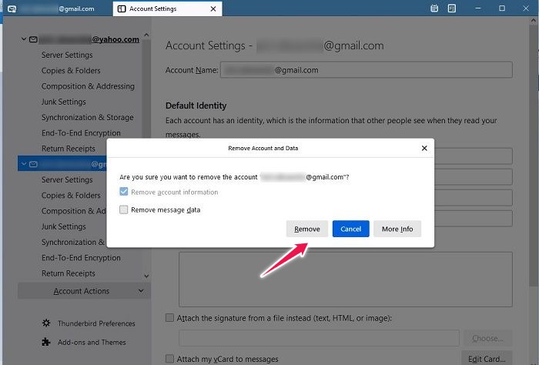
Task: Open Synchronization & Storage under yahoo.com
Action: (87, 117)
